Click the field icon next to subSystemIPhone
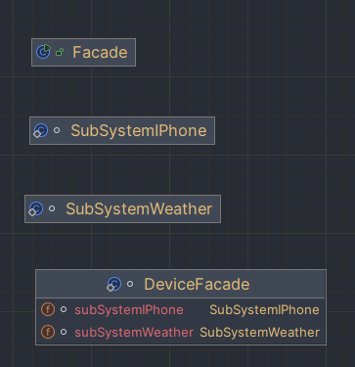 48,309
